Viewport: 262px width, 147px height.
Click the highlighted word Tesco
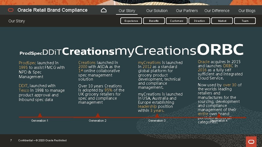coord(24,90)
